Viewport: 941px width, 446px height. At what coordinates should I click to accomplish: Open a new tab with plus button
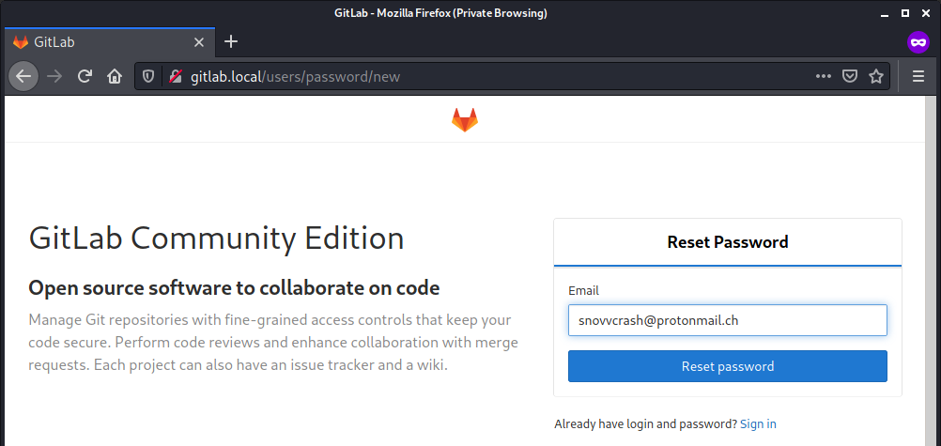click(x=230, y=41)
